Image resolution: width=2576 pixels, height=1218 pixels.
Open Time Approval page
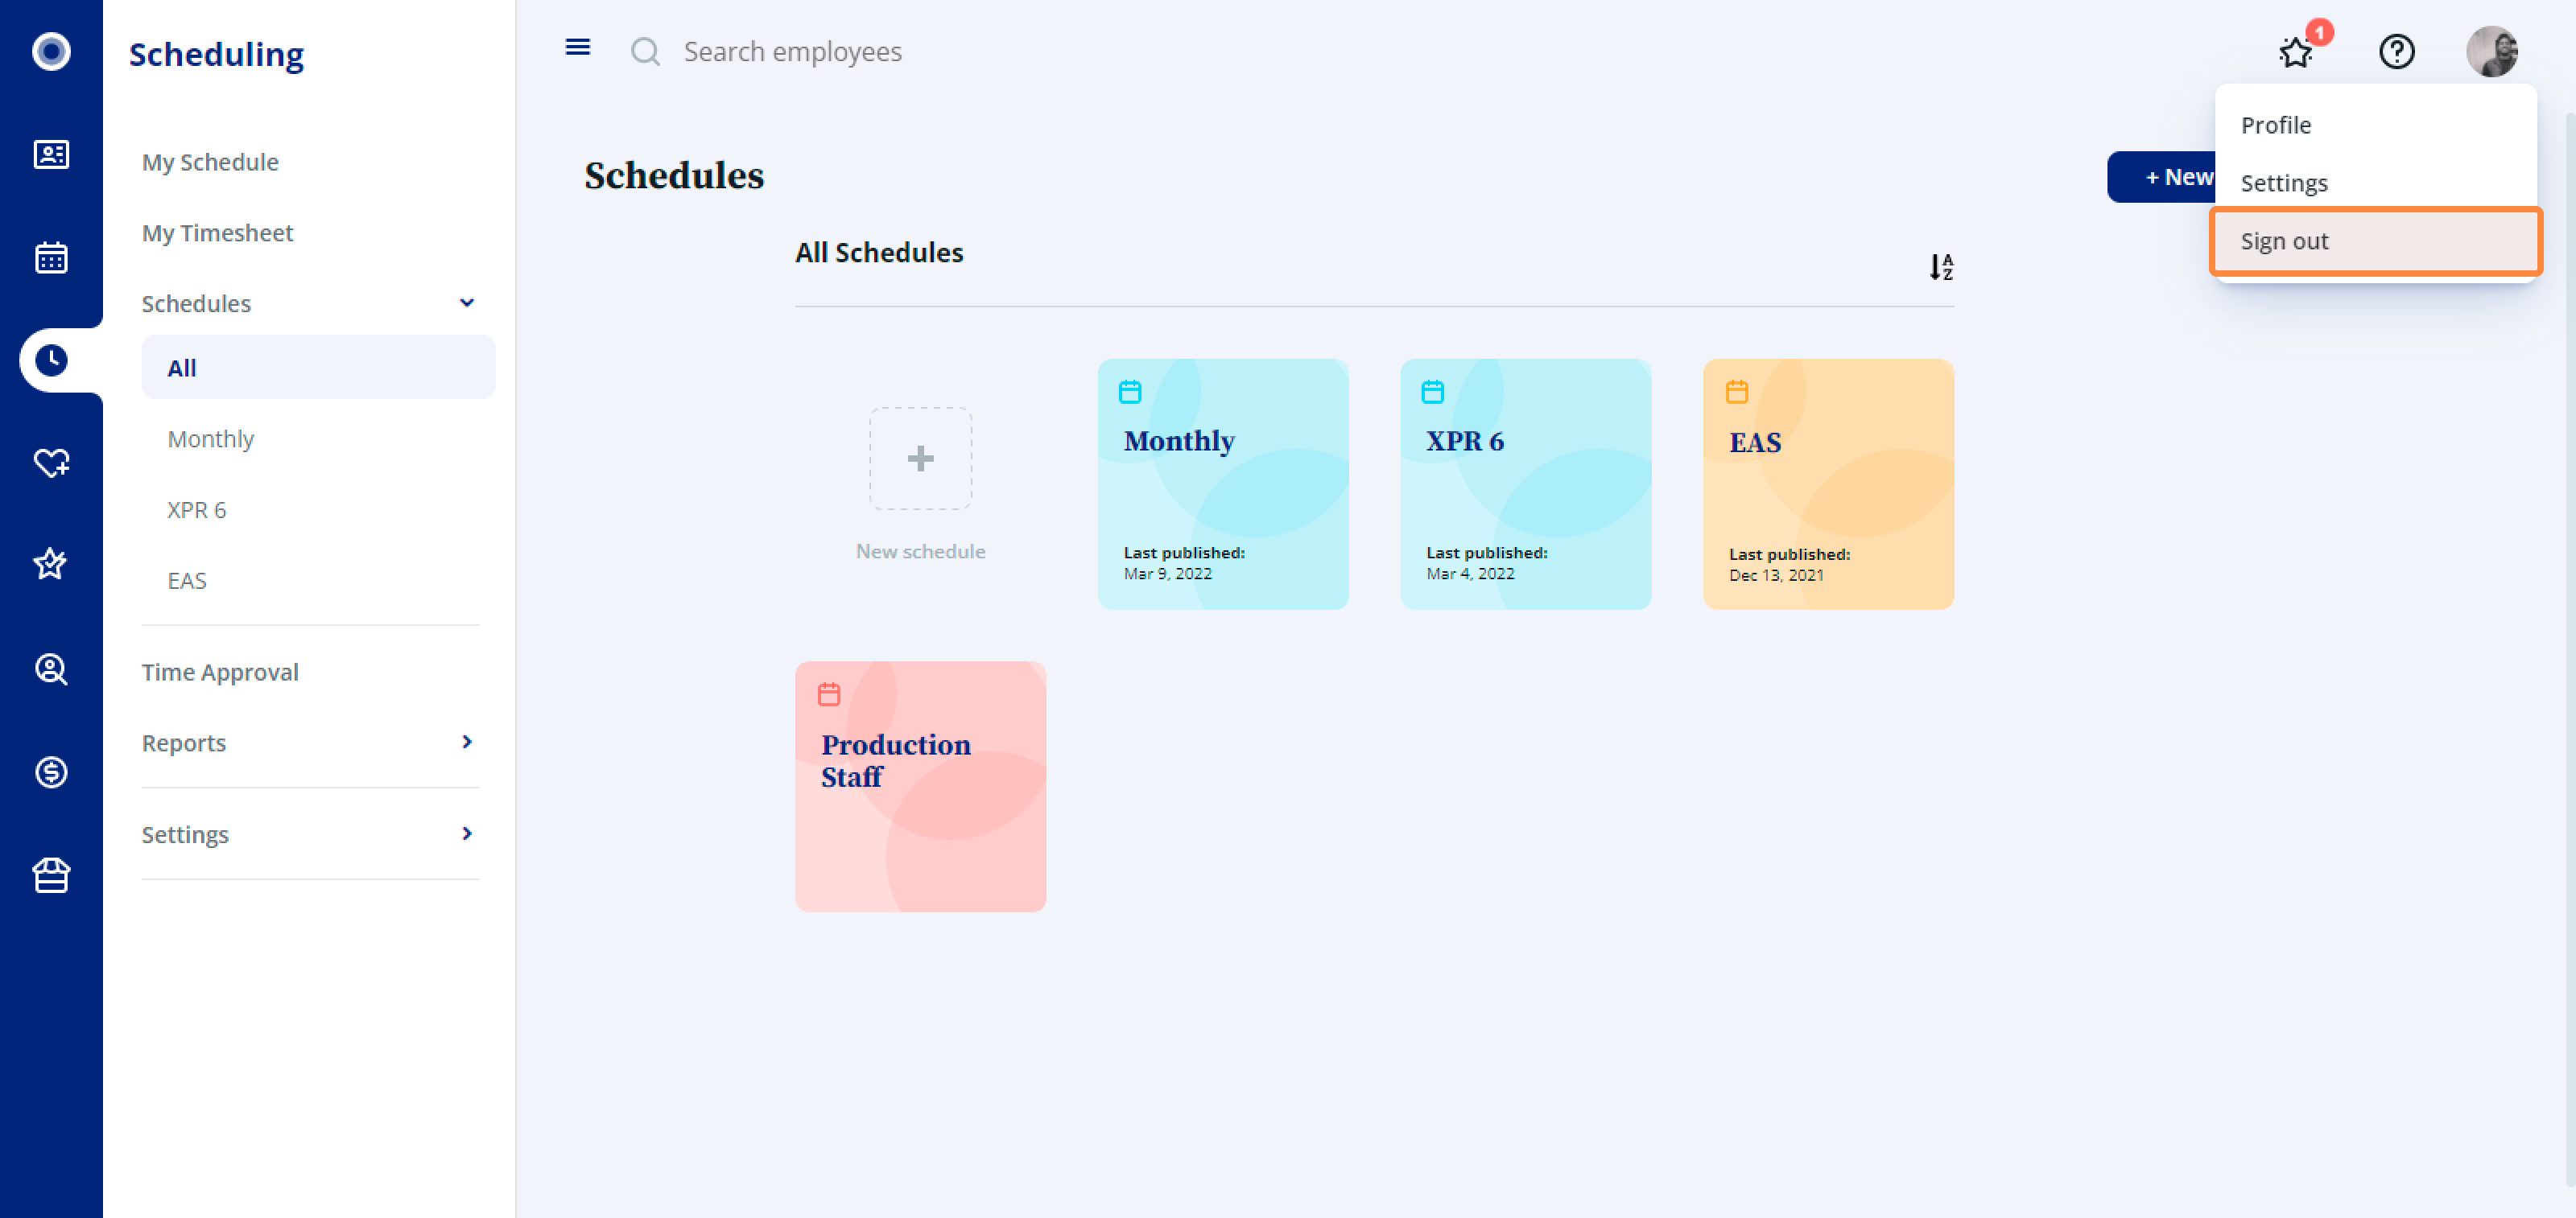click(220, 672)
